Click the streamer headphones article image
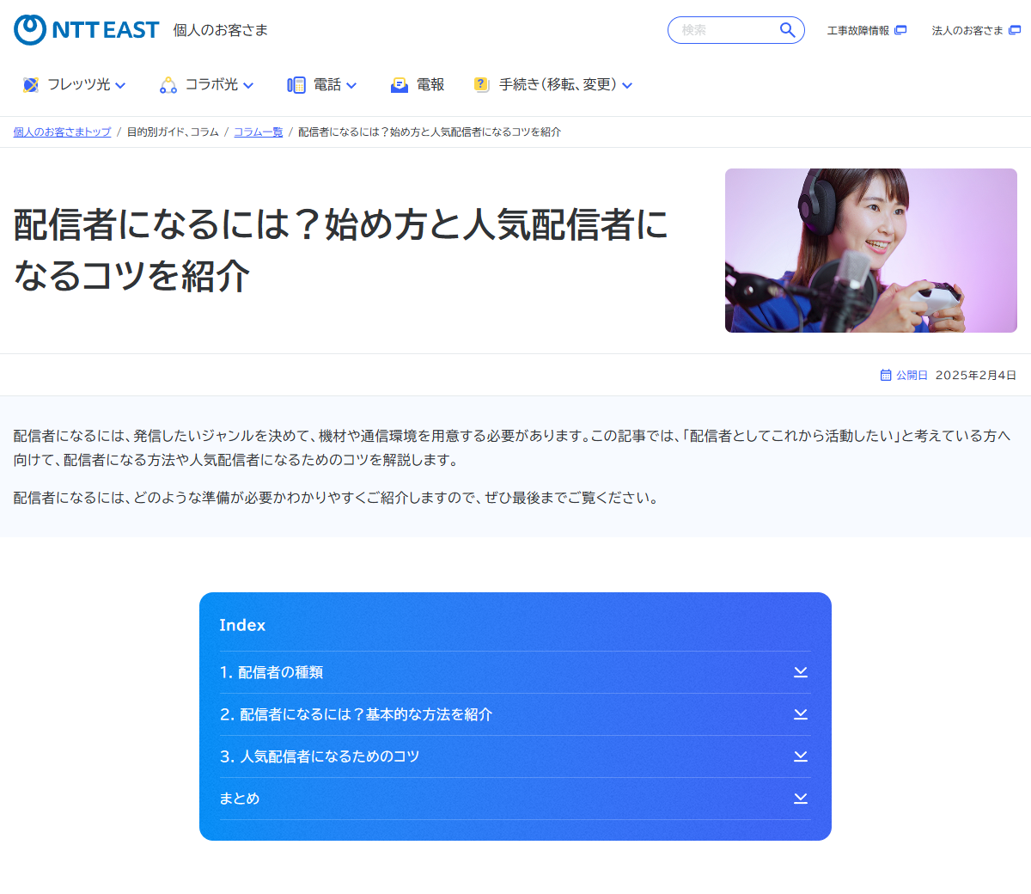Viewport: 1031px width, 894px height. point(870,250)
